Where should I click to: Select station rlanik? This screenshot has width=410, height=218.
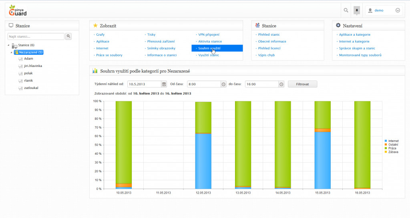point(28,81)
